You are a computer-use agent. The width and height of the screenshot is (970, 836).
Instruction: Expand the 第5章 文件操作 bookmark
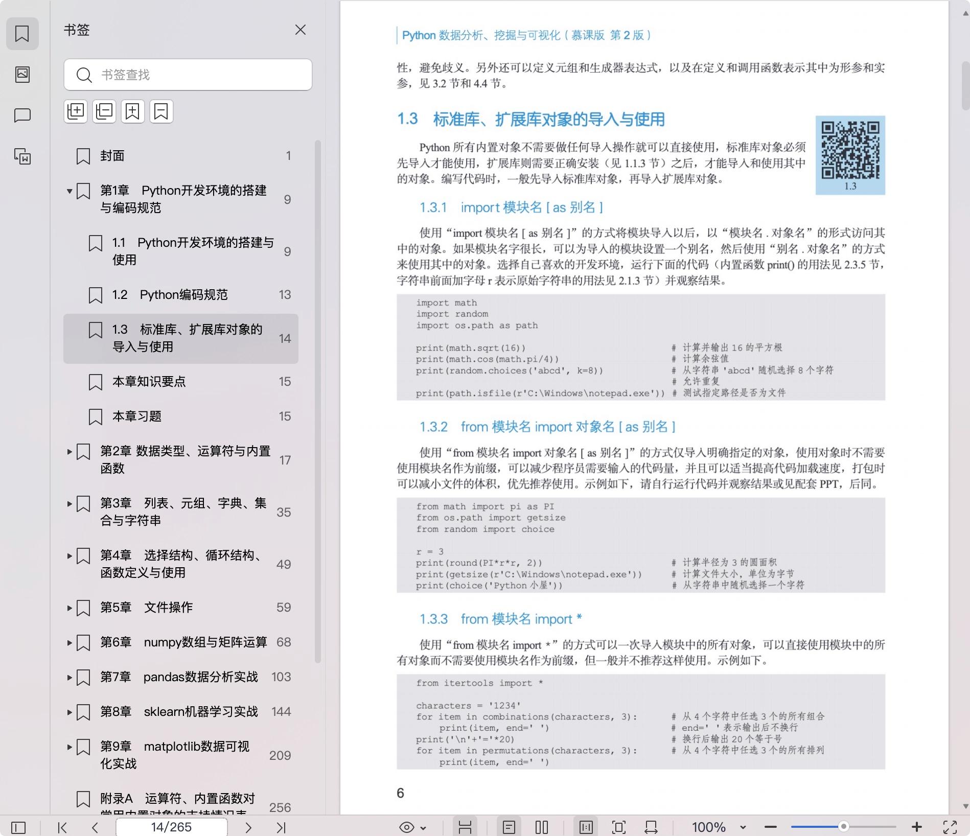(70, 608)
